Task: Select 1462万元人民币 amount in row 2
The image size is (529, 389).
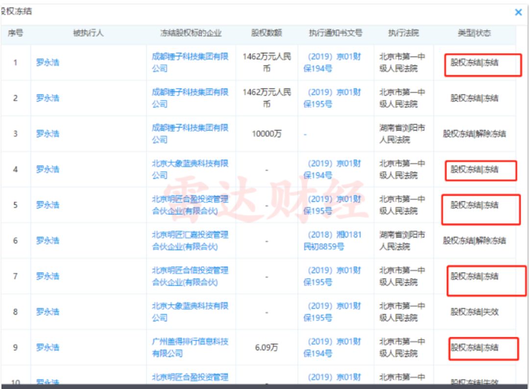Action: pos(266,98)
